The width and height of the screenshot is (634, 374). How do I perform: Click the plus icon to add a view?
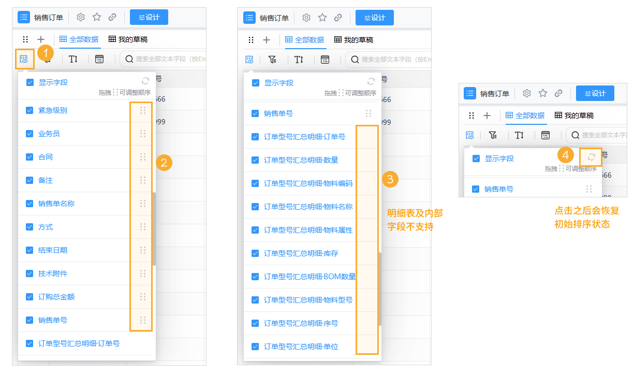point(41,39)
